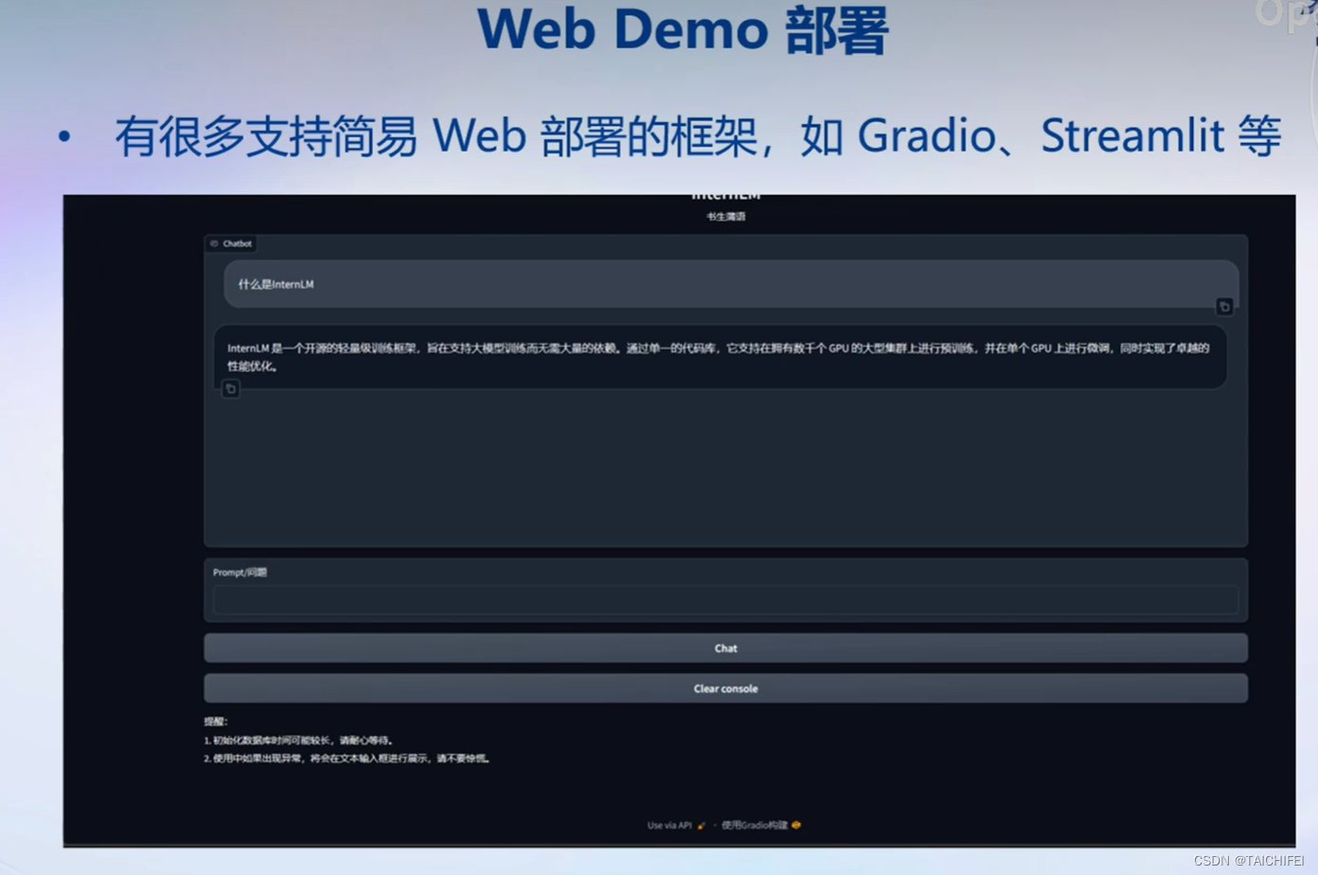This screenshot has height=875, width=1318.
Task: Click reminder line '2. 使用中如果出现异常'
Action: point(347,759)
